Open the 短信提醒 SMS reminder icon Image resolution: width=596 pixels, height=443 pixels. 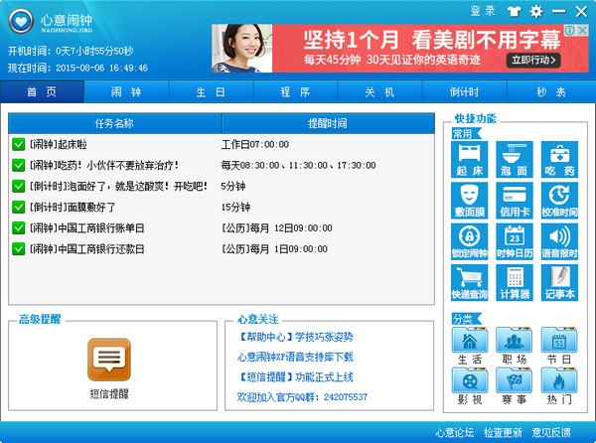[x=108, y=366]
